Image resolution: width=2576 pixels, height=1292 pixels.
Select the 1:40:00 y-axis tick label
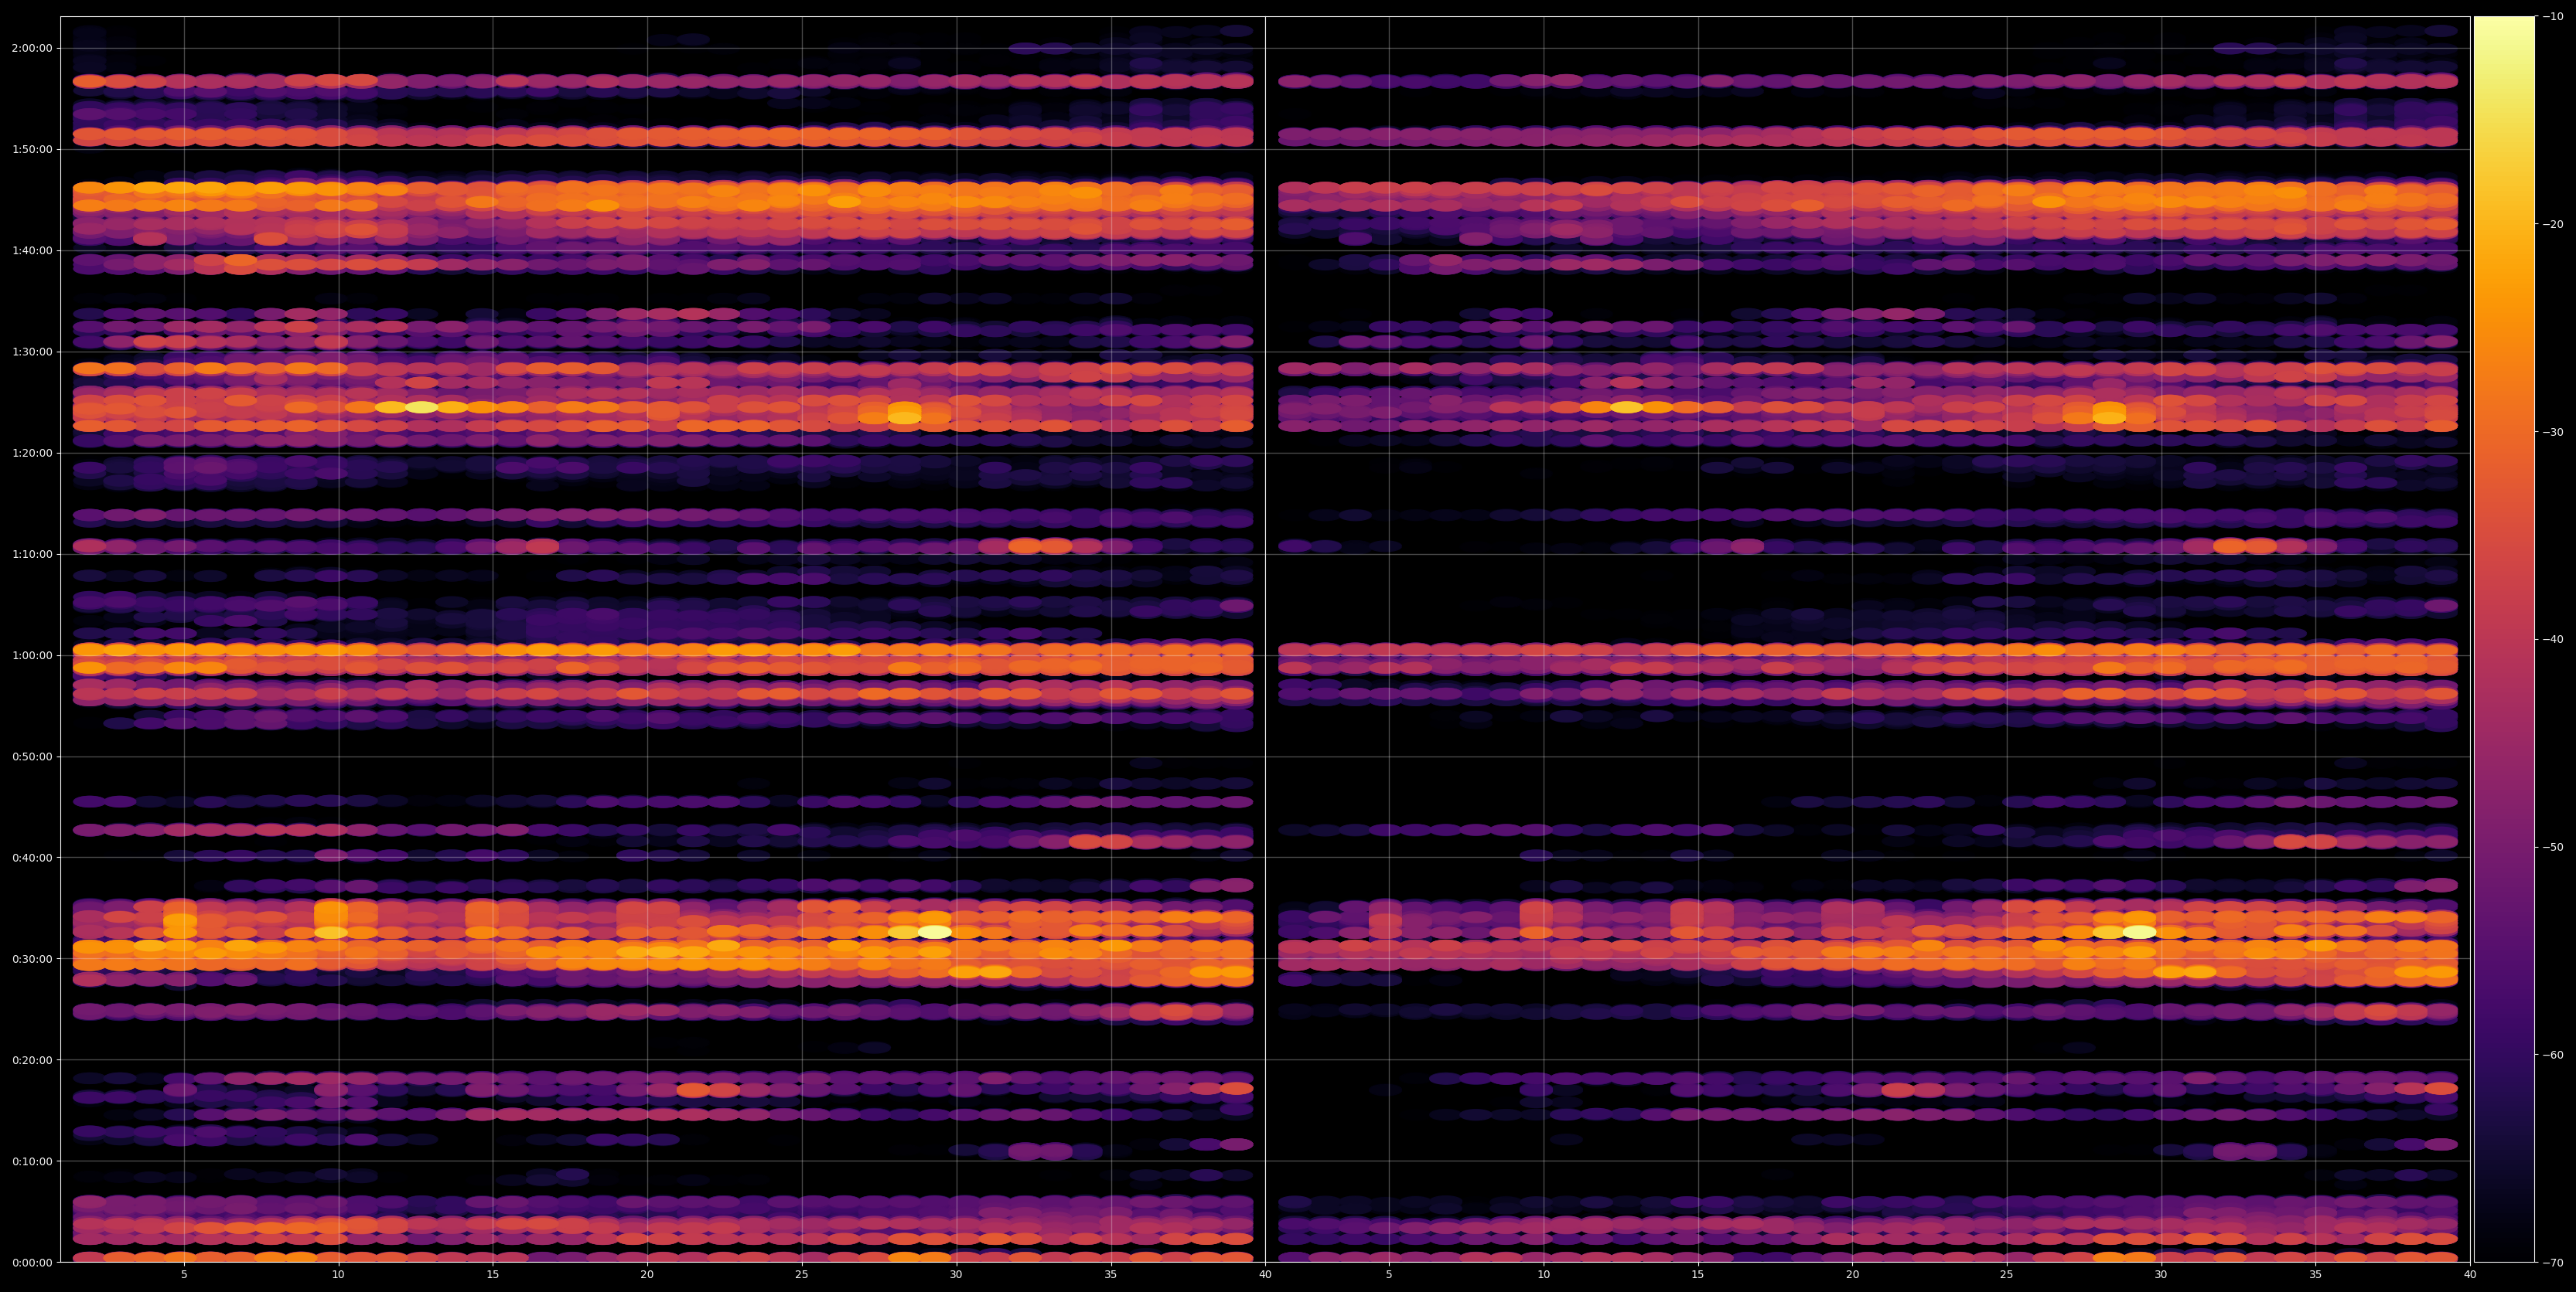pos(33,251)
